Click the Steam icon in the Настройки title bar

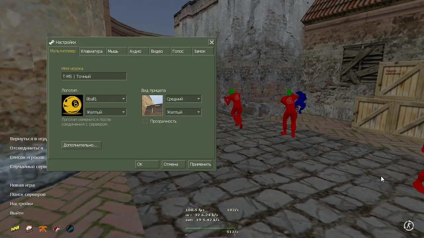click(x=51, y=42)
